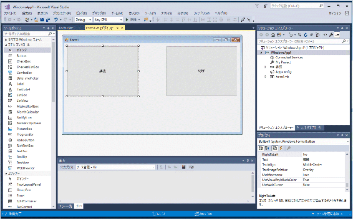
Task: Pick the CheckedListBox toolbox item
Action: click(28, 67)
